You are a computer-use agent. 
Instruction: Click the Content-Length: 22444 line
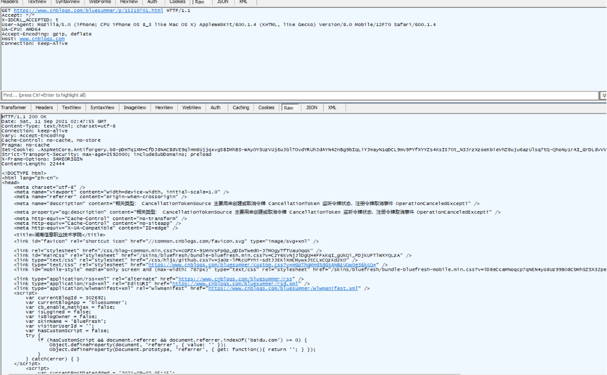pos(33,164)
